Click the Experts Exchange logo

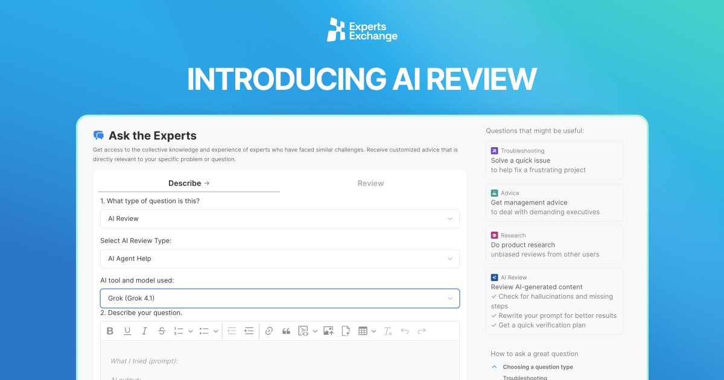tap(362, 30)
